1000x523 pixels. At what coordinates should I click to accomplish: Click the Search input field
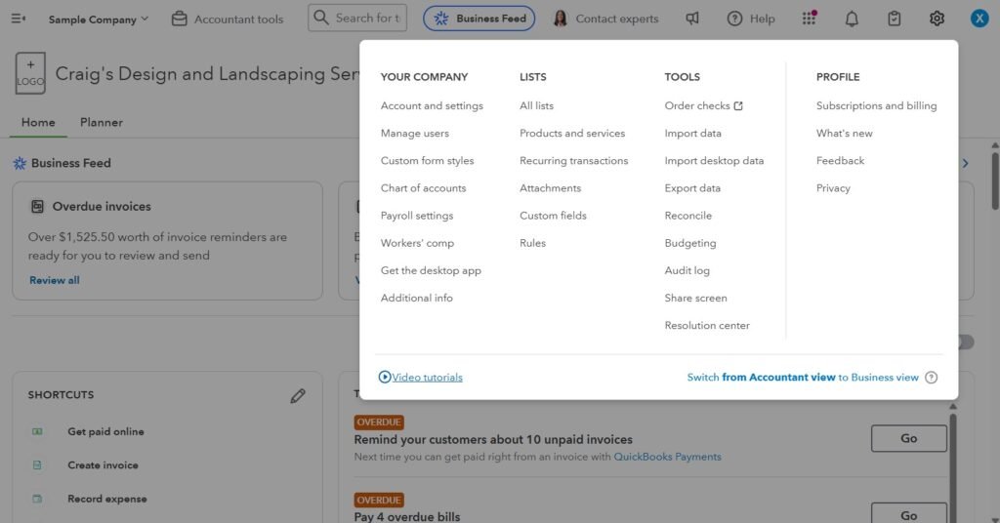366,18
